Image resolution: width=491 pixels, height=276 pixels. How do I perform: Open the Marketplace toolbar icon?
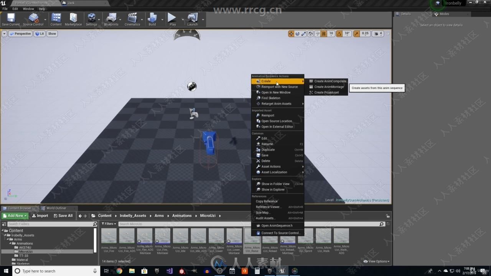click(73, 19)
